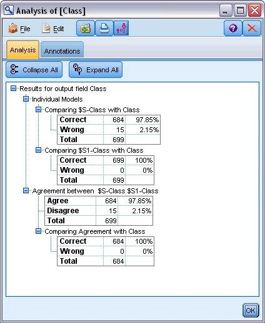Screen dimensions: 265x323
Task: Click the export/add output to project icon
Action: click(x=86, y=28)
